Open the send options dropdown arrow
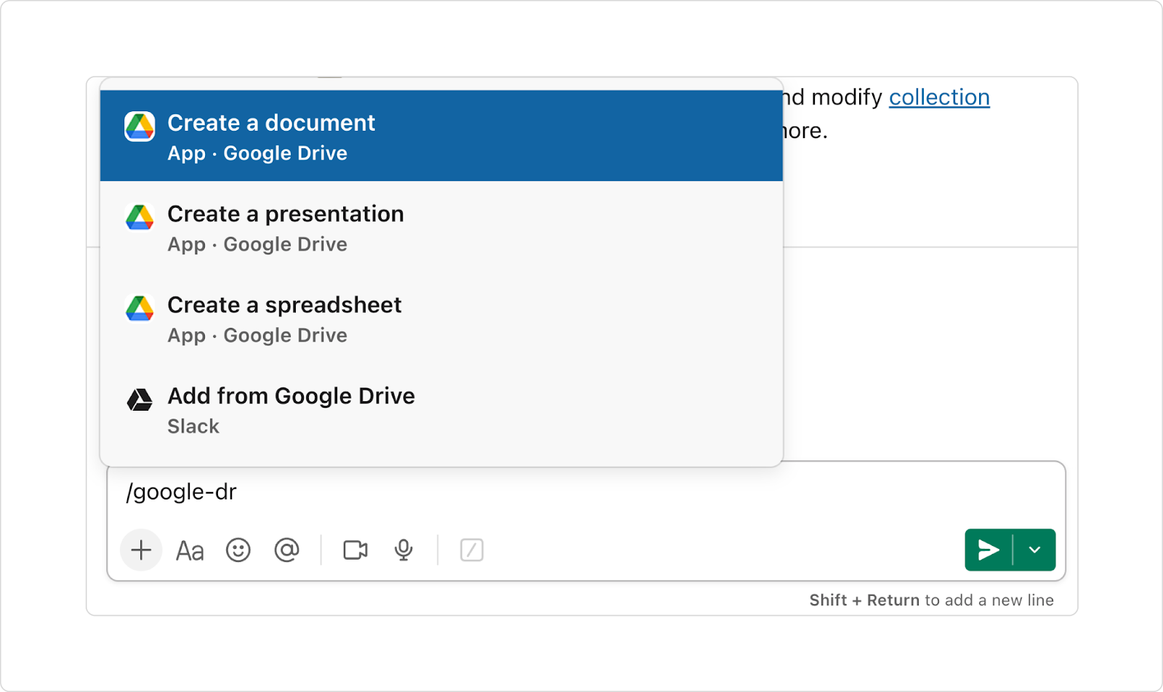The height and width of the screenshot is (692, 1163). tap(1034, 550)
